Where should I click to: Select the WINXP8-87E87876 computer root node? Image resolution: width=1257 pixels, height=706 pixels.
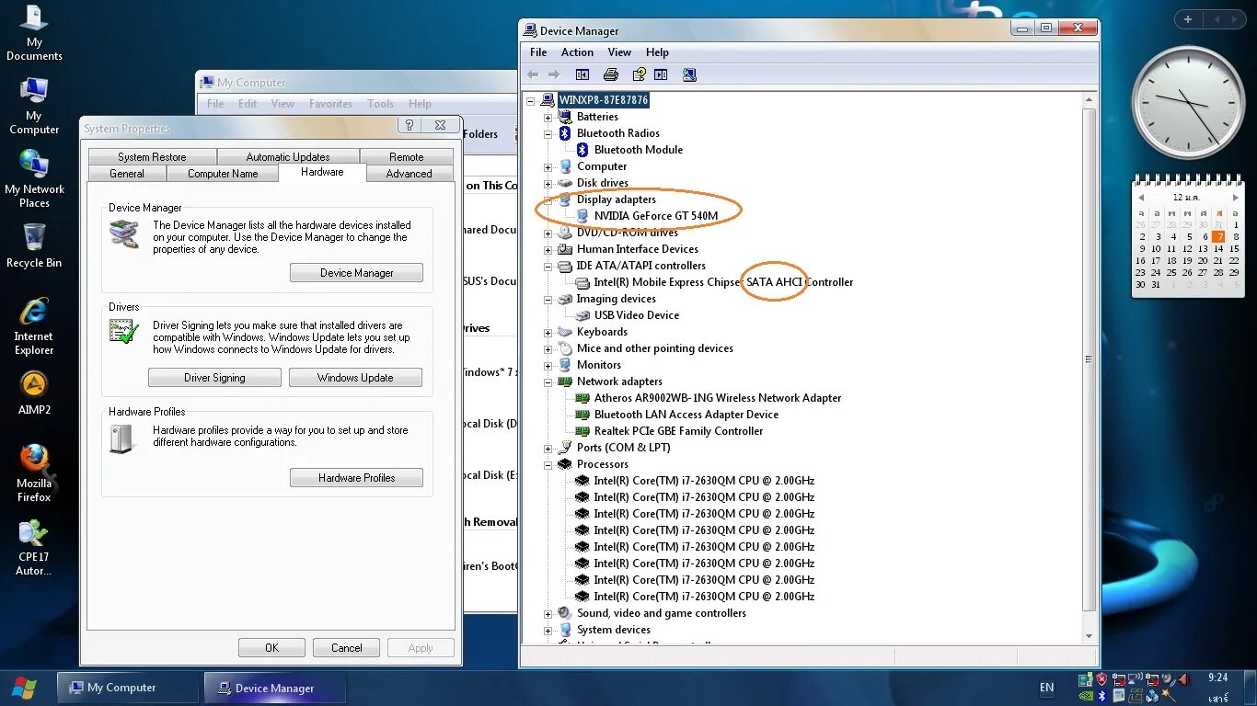(603, 100)
